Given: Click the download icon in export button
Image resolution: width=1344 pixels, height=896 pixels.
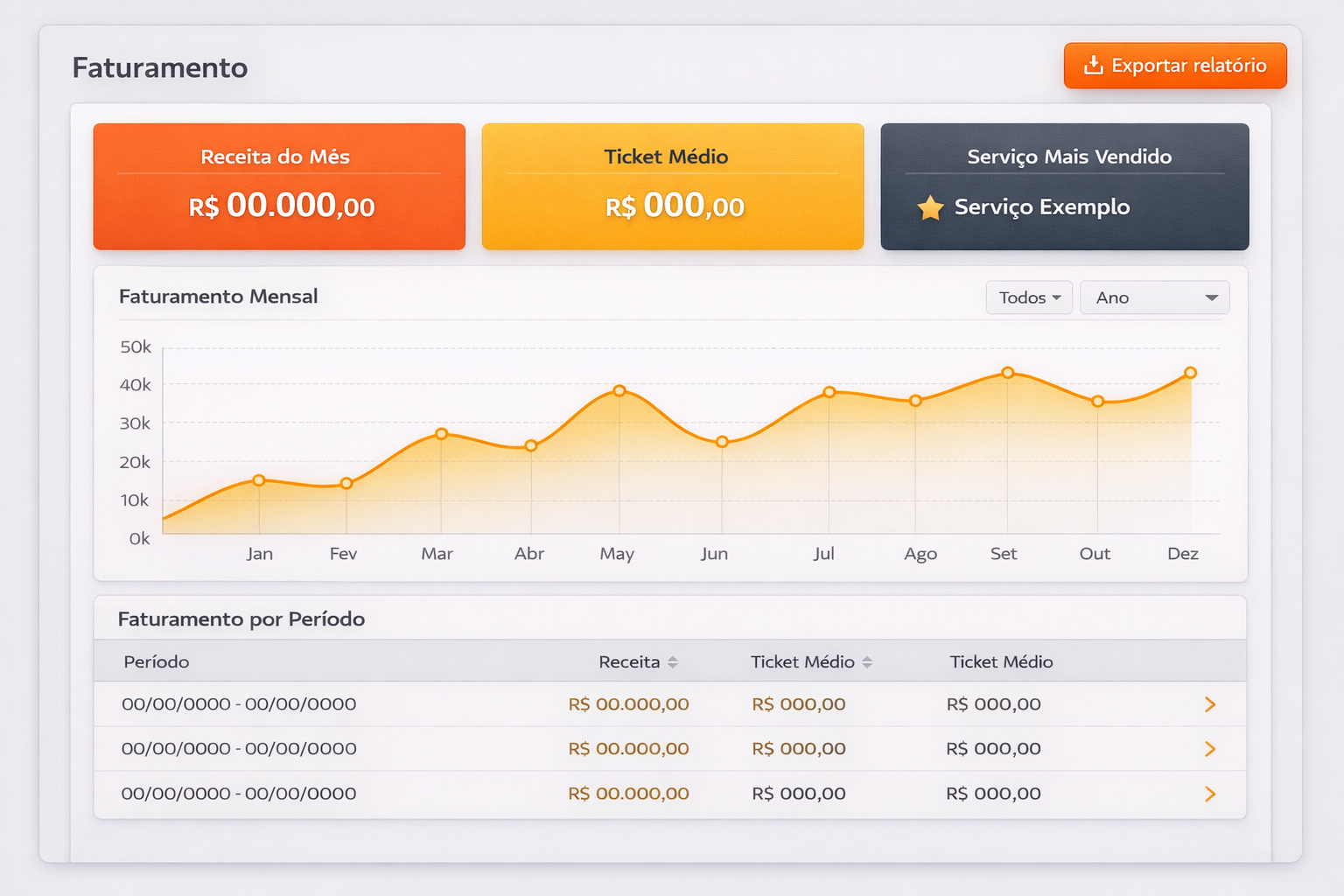Looking at the screenshot, I should coord(1093,66).
